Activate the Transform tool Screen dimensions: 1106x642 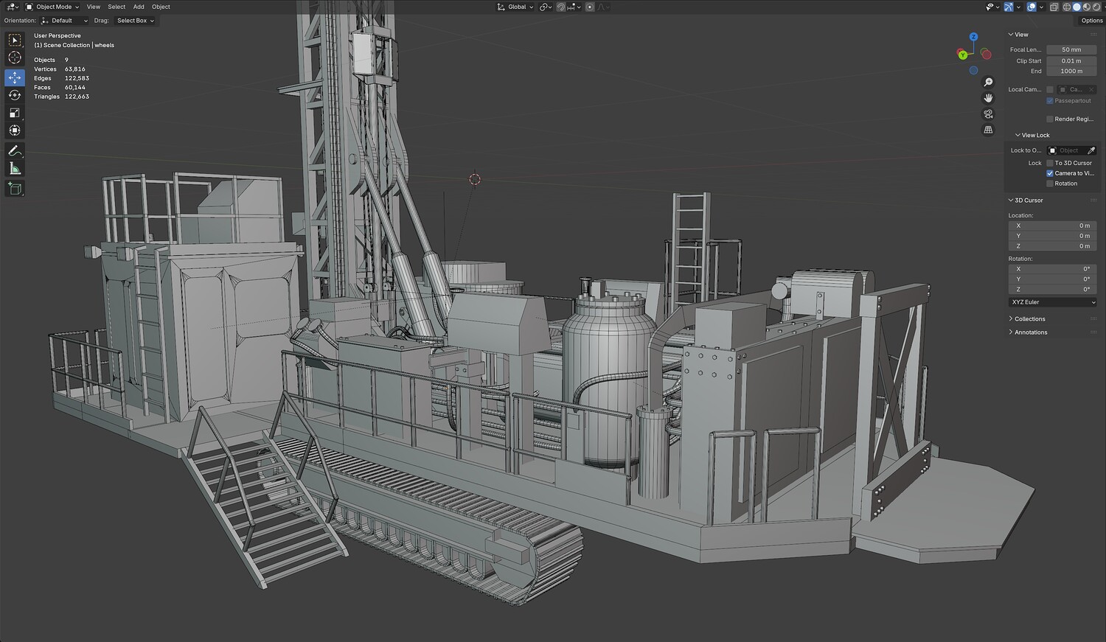click(15, 130)
